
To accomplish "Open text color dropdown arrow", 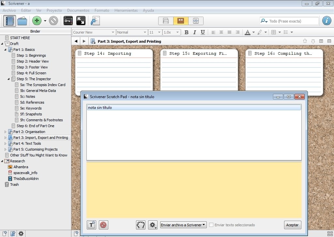I will coord(253,32).
